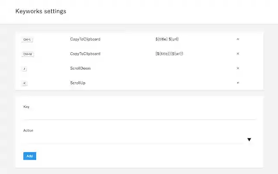Remove the ScrollUp key binding

pyautogui.click(x=238, y=83)
